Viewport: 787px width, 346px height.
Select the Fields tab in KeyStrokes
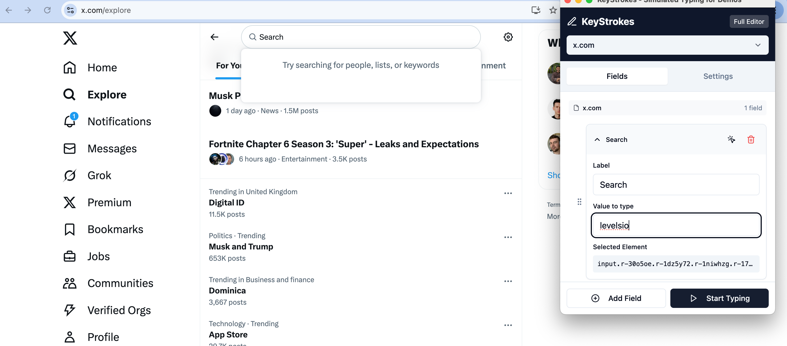[617, 76]
